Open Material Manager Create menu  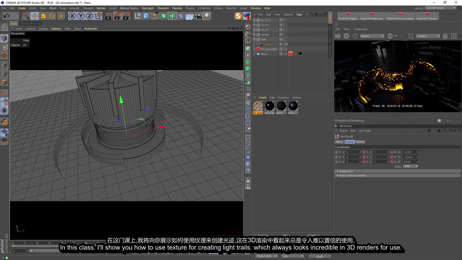coord(262,97)
